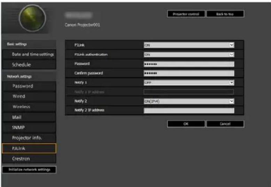
Task: Expand the Notify 1 dropdown
Action: tap(189, 83)
